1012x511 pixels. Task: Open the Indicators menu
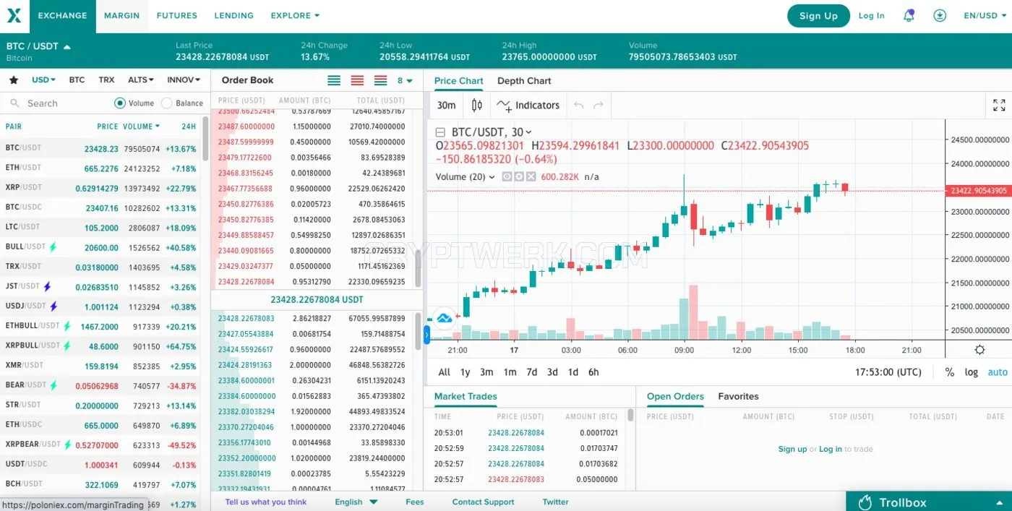point(528,105)
